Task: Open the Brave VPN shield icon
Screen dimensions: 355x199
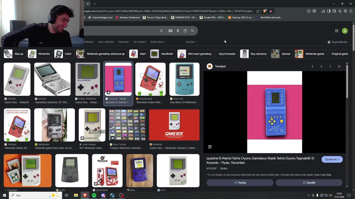Action: (x=345, y=11)
